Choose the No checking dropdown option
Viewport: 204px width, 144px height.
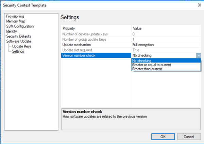click(166, 60)
